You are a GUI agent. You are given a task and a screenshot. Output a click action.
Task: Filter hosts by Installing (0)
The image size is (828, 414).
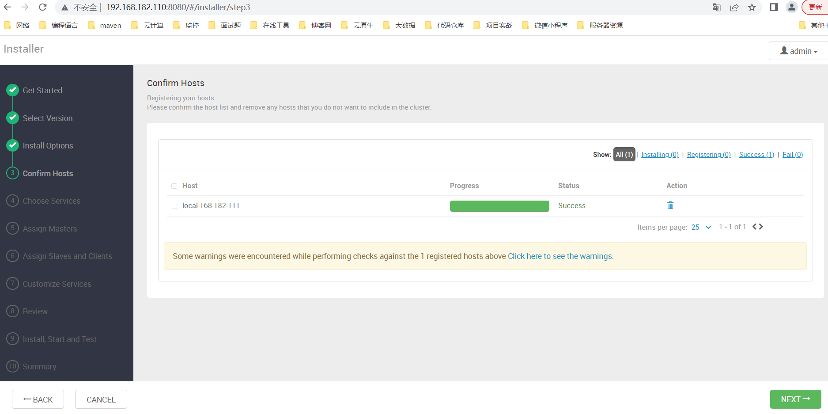pyautogui.click(x=660, y=155)
